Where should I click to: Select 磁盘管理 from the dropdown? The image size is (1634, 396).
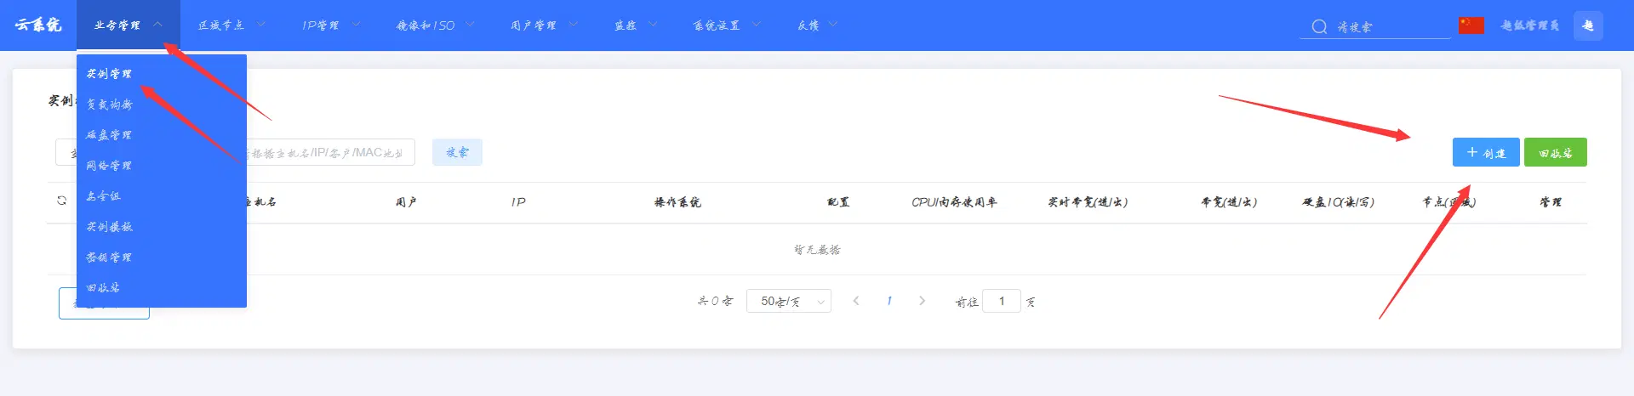coord(109,135)
